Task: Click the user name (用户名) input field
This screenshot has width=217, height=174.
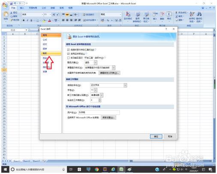Action: 99,112
